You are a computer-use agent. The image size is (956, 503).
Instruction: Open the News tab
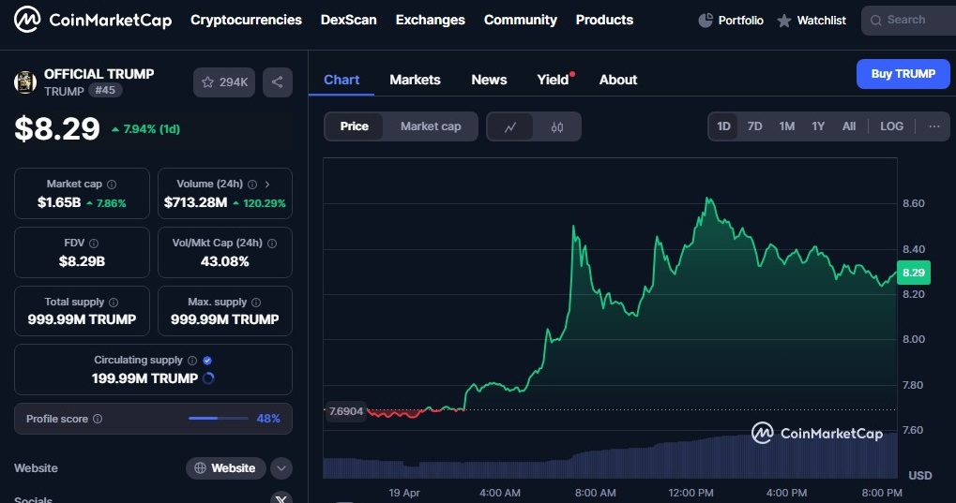click(x=489, y=80)
